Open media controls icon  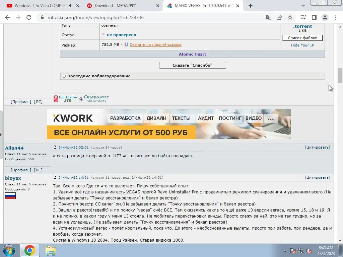click(x=303, y=17)
